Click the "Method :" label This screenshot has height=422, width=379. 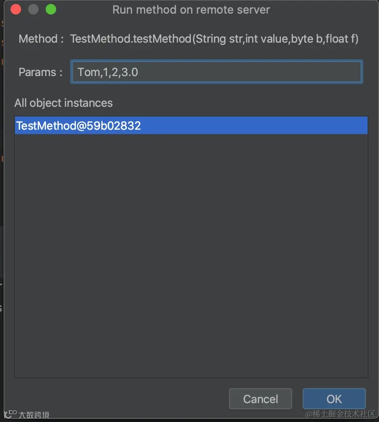[38, 39]
